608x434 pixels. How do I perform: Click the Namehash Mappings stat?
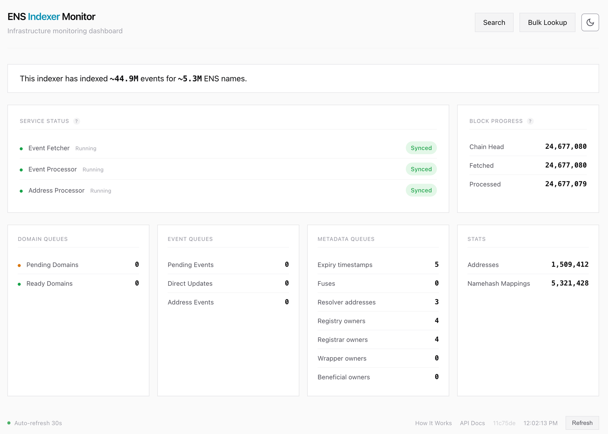[x=499, y=283]
